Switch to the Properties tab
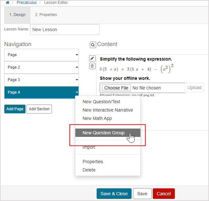209x201 pixels. click(x=46, y=15)
